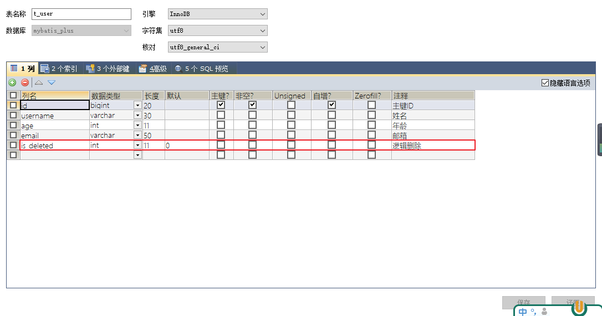Click the person icon in IME bar

tap(544, 312)
